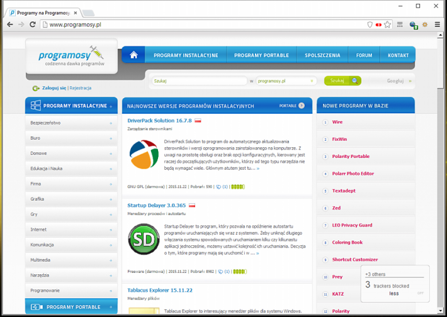Click the Startup Delayer SD icon
Viewport: 447px width, 317px height.
point(144,239)
